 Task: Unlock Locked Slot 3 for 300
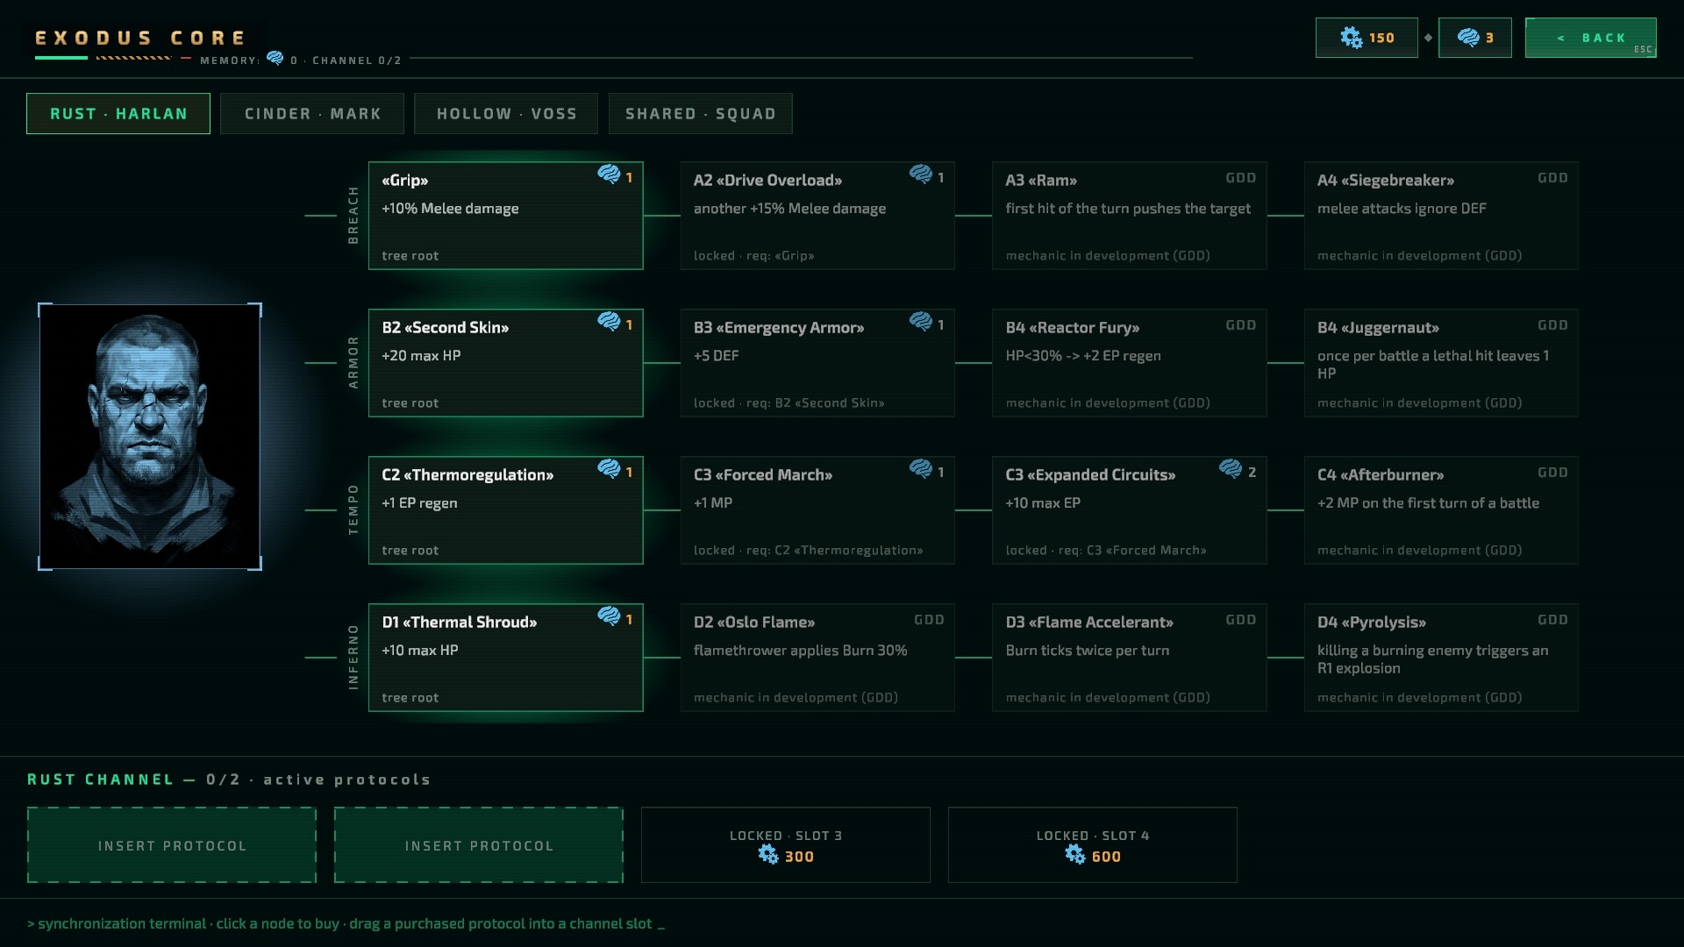click(x=786, y=845)
